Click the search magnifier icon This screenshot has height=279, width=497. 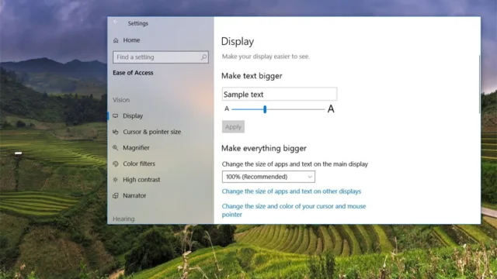click(x=203, y=57)
